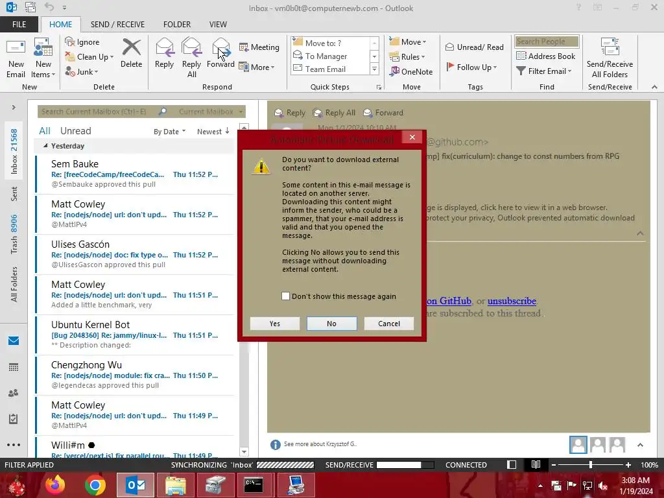The width and height of the screenshot is (664, 498).
Task: Toggle Newest sort order
Action: tap(213, 132)
